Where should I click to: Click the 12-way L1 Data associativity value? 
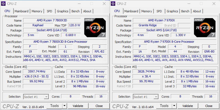point(210,71)
